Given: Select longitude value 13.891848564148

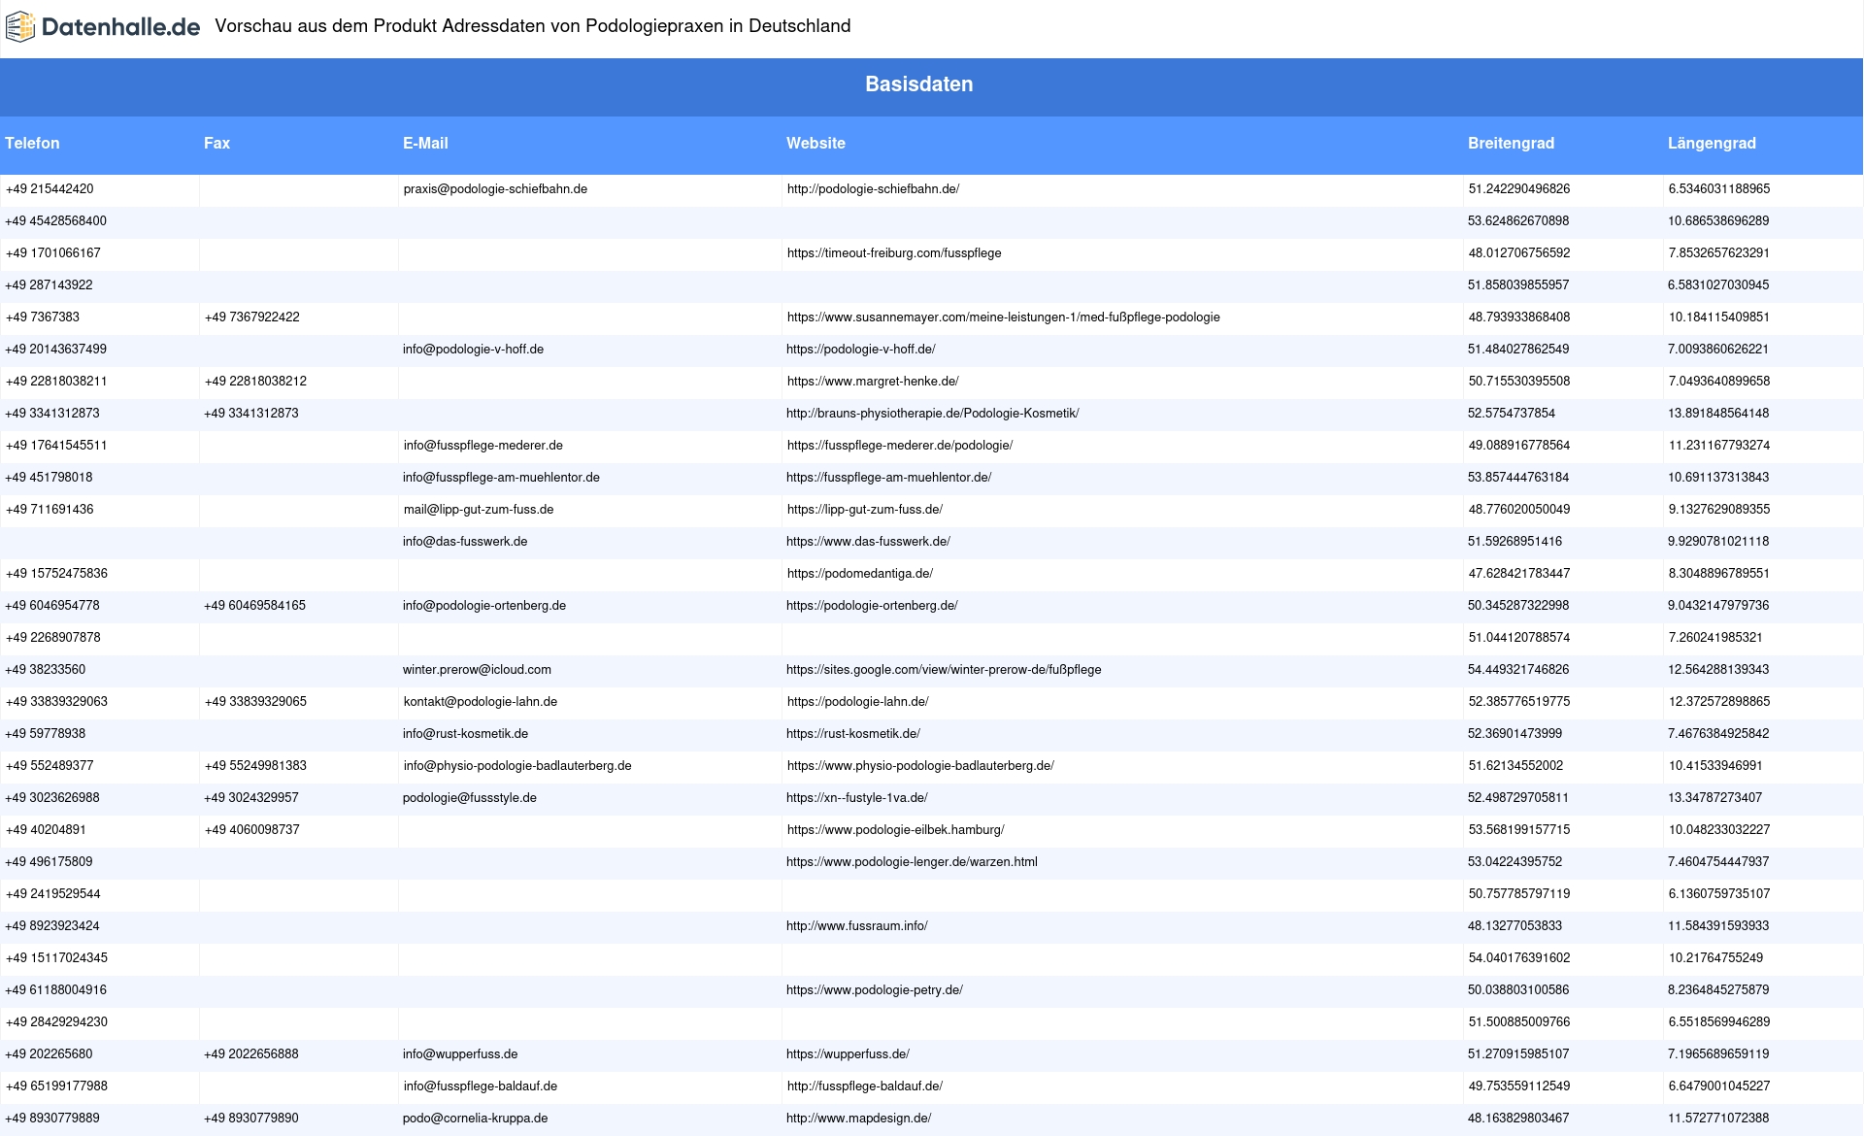Looking at the screenshot, I should [1718, 414].
